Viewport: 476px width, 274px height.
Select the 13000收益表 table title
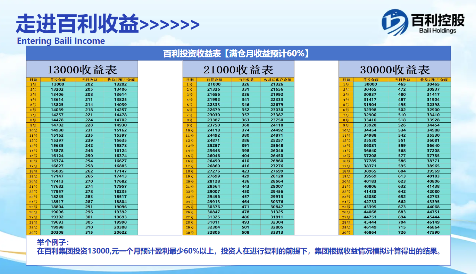(x=82, y=70)
